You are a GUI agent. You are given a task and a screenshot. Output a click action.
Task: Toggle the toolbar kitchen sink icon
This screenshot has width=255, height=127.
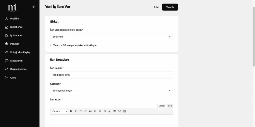[x=124, y=111]
